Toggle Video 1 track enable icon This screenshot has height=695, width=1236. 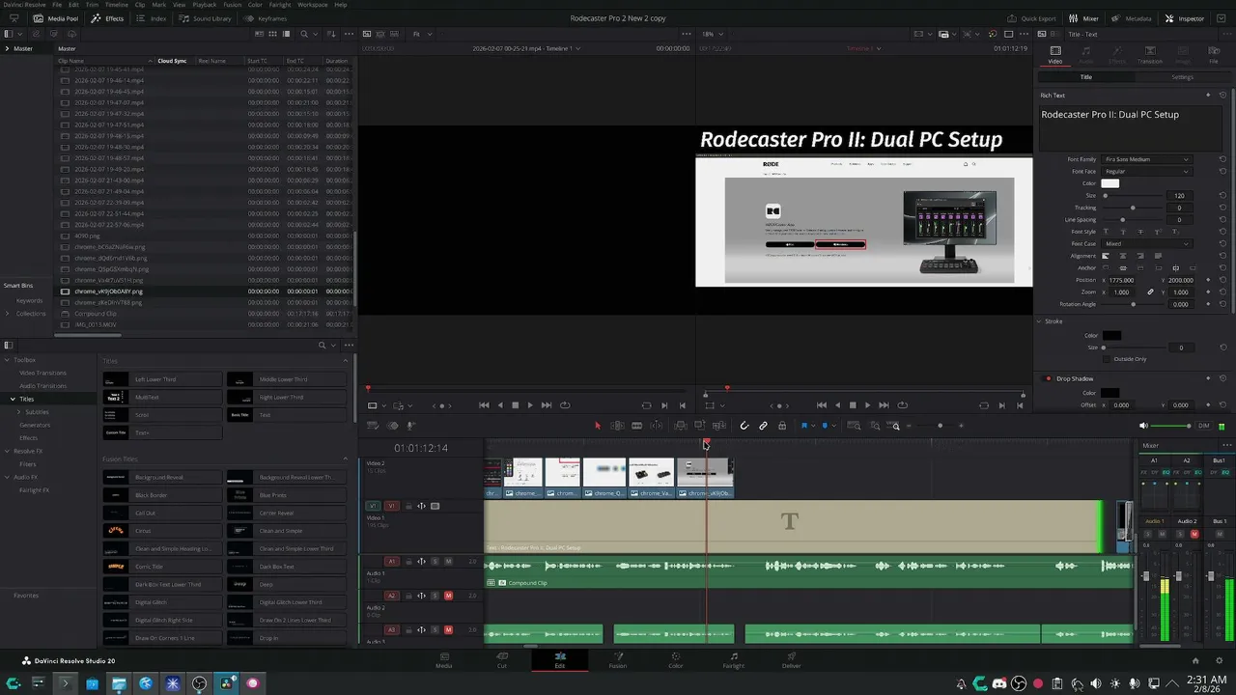[x=435, y=506]
